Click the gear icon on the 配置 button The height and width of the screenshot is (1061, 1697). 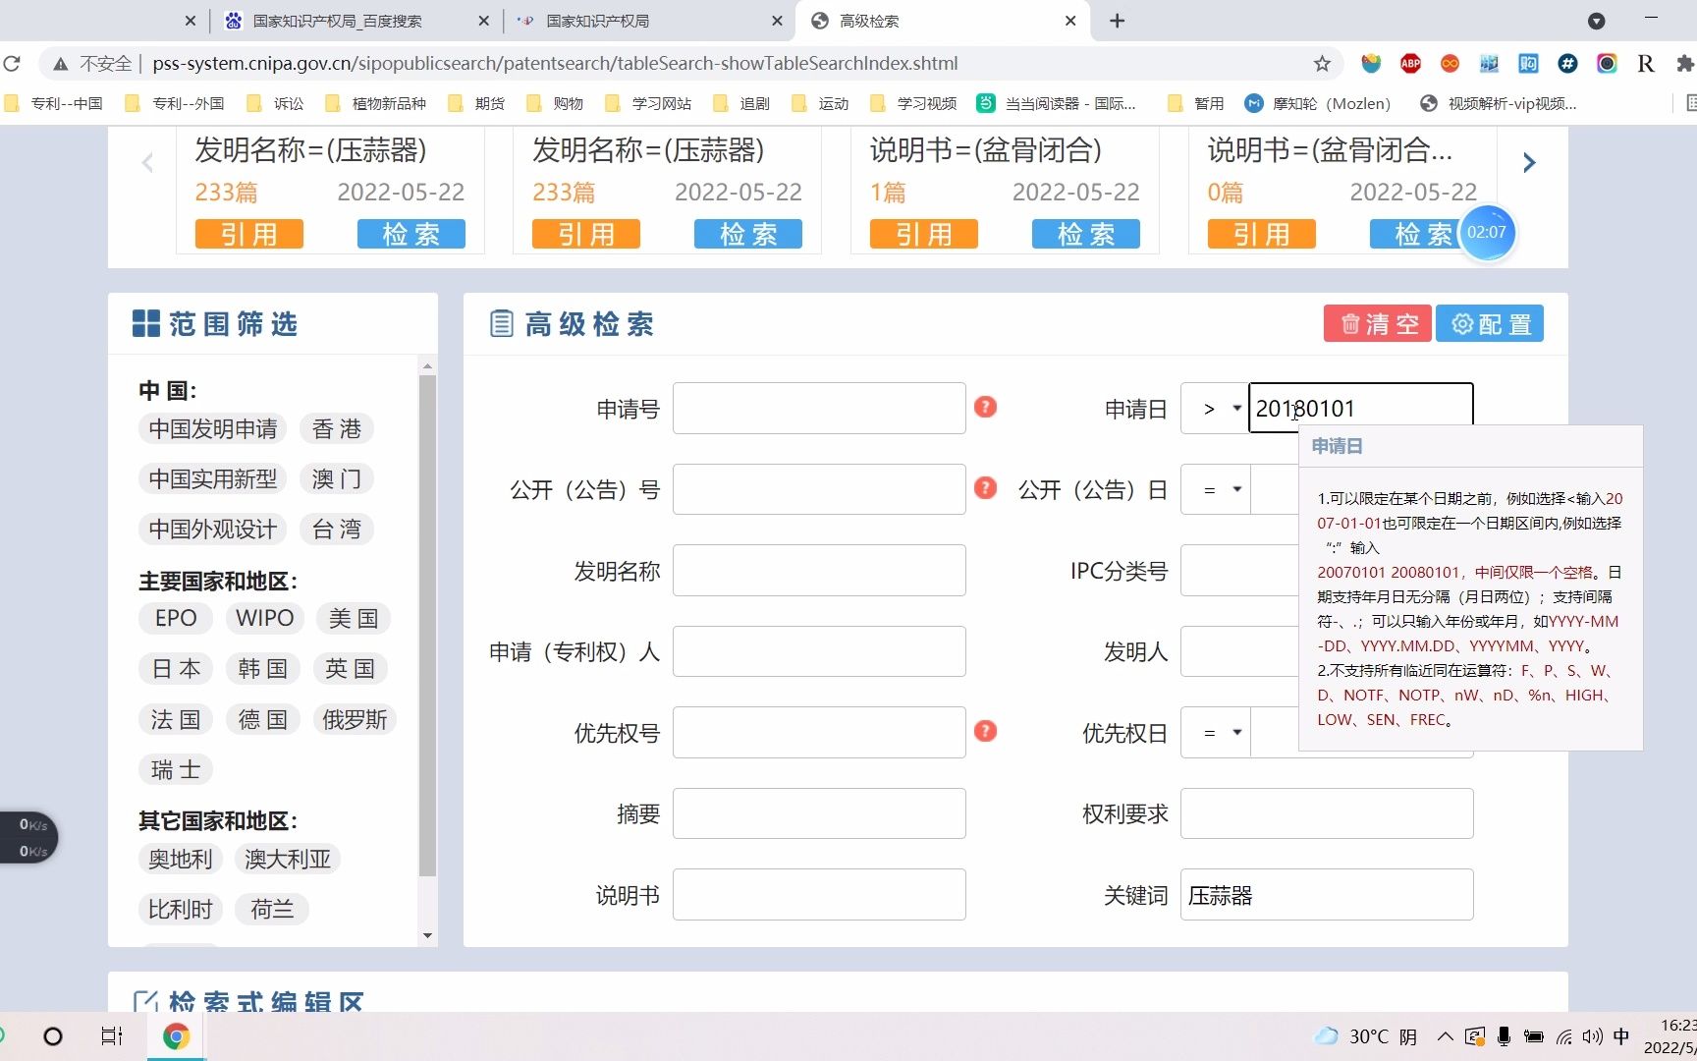click(x=1461, y=323)
